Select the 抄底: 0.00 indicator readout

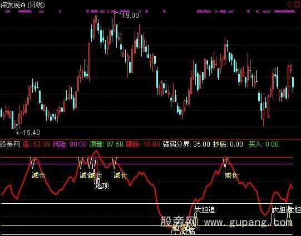tap(228, 144)
